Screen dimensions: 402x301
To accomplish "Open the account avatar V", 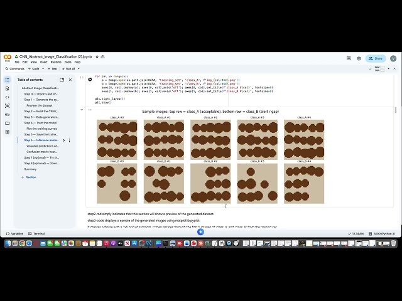I will [x=393, y=58].
